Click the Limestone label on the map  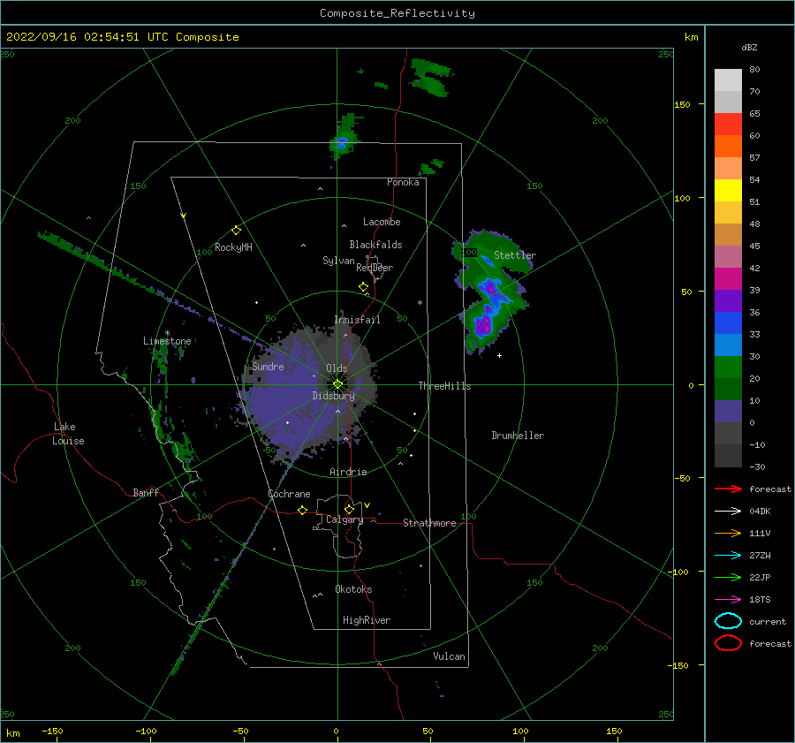(167, 341)
